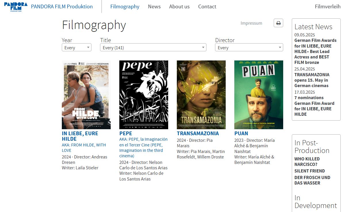Click IN LIEBE, EURE HILDE title link
This screenshot has width=345, height=212.
[x=80, y=136]
